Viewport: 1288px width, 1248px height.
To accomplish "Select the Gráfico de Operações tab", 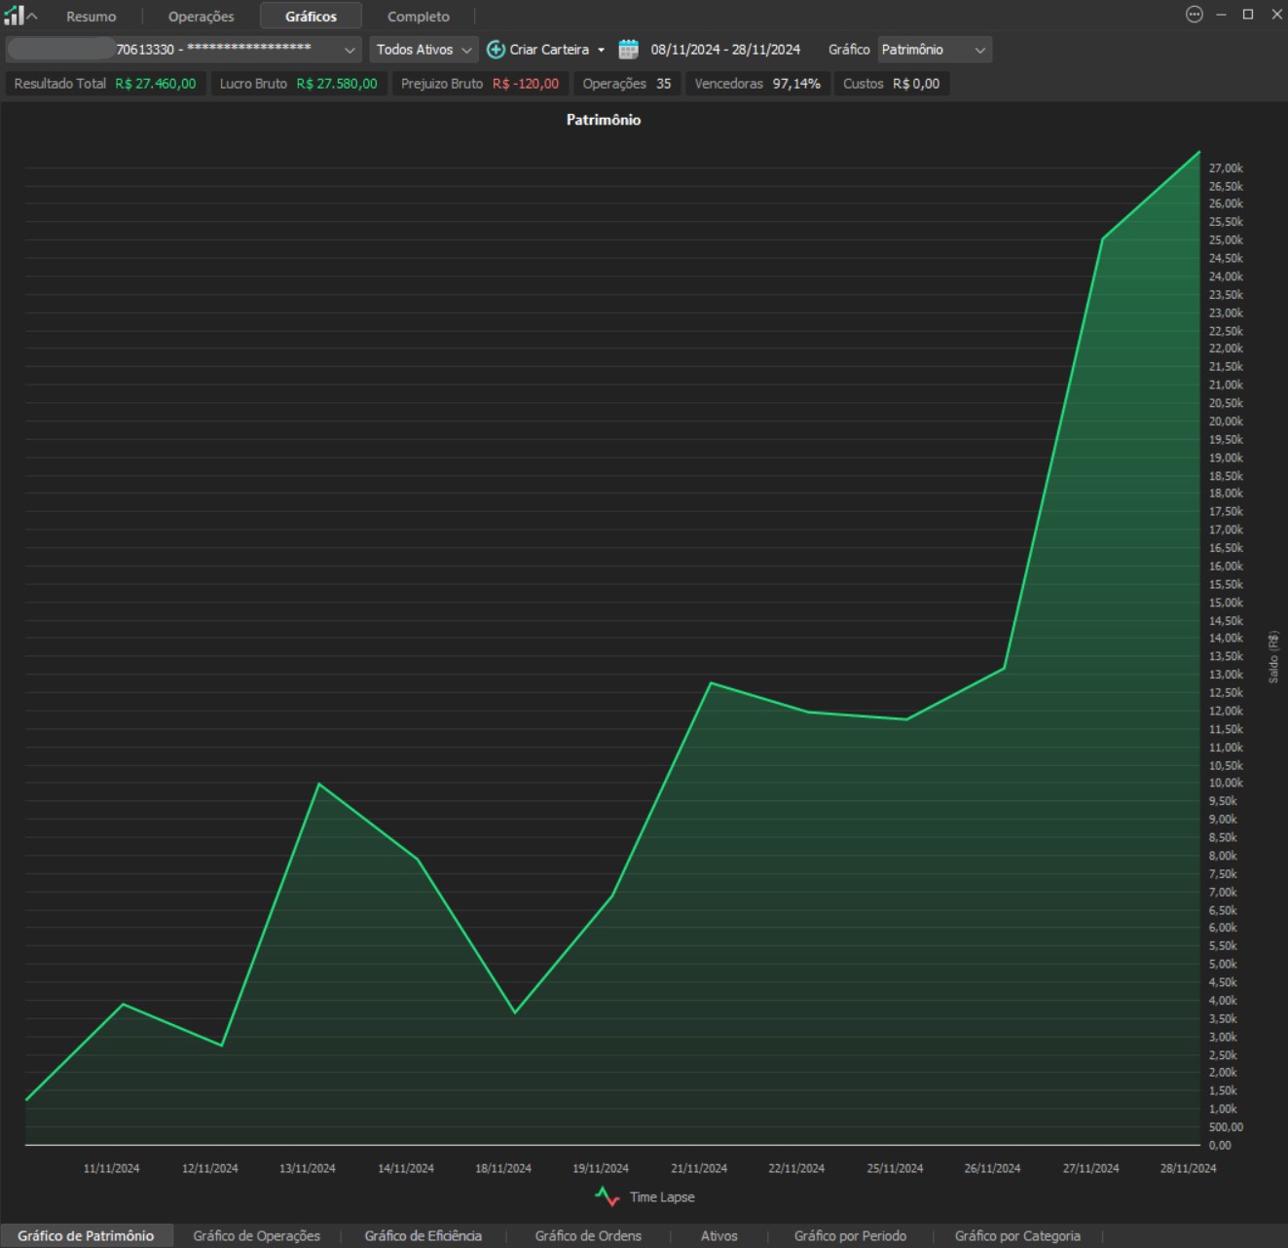I will [256, 1235].
